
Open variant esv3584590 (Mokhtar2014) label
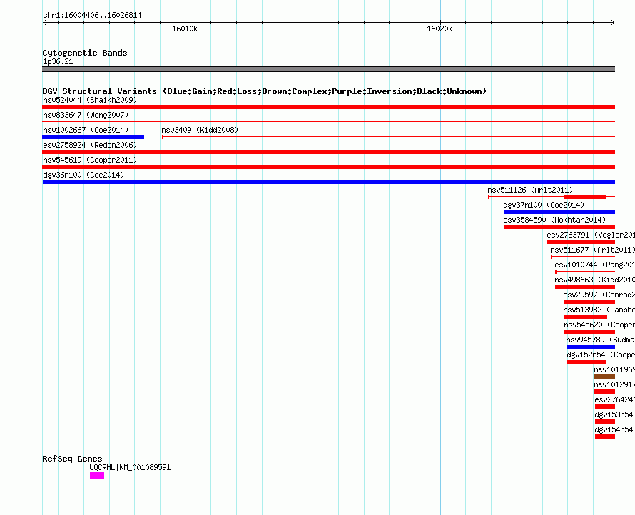pyautogui.click(x=554, y=220)
